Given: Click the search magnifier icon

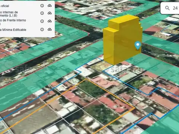Looking at the screenshot, I should pos(167,8).
